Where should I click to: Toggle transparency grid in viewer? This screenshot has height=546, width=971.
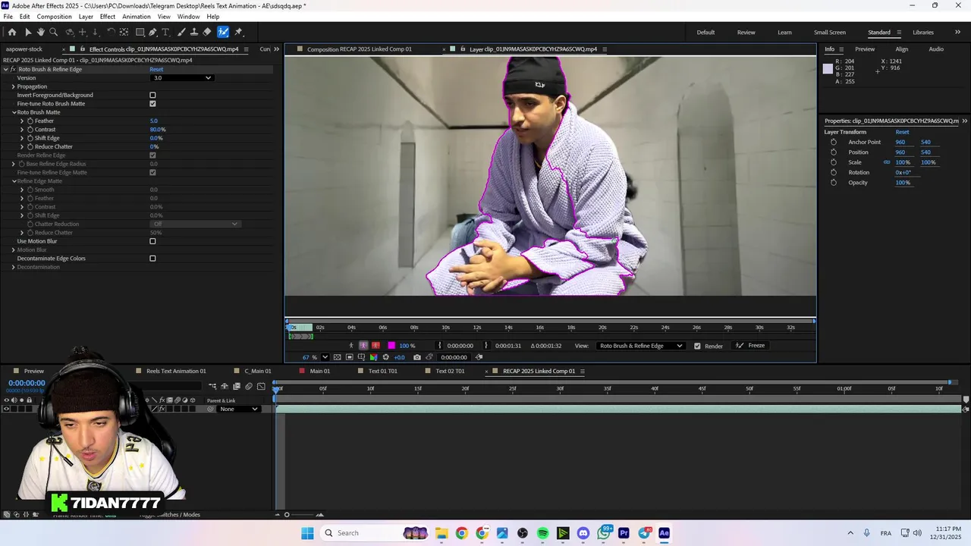click(x=337, y=357)
